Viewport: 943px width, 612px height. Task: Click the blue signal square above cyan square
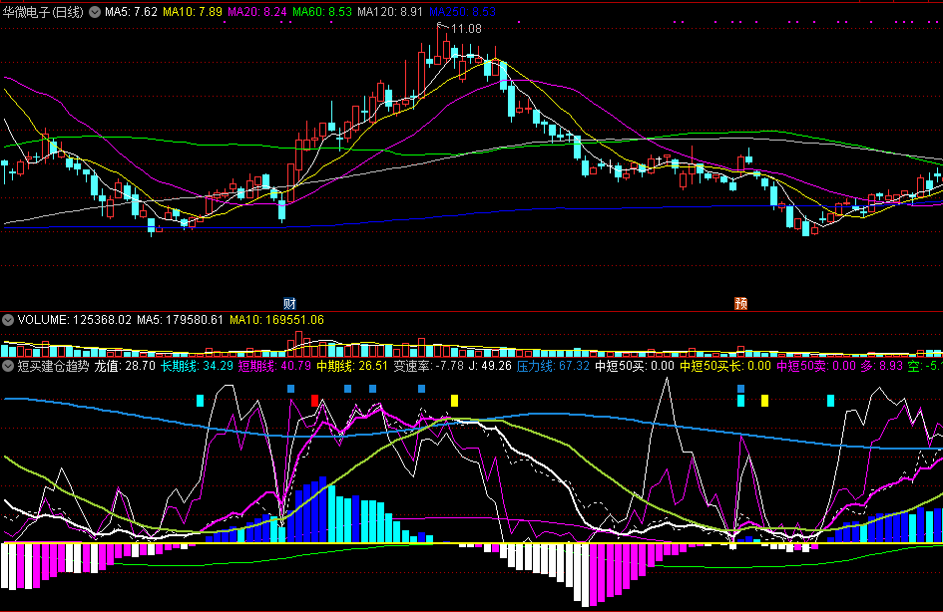pyautogui.click(x=740, y=389)
